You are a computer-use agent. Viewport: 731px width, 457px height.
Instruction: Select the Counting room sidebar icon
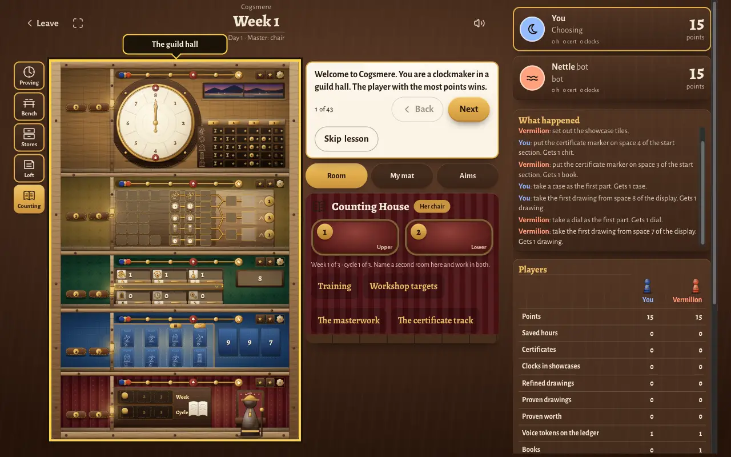pyautogui.click(x=29, y=199)
